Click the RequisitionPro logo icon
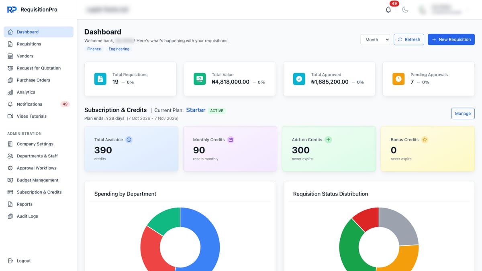Screen dimensions: 482x271 (12, 9)
